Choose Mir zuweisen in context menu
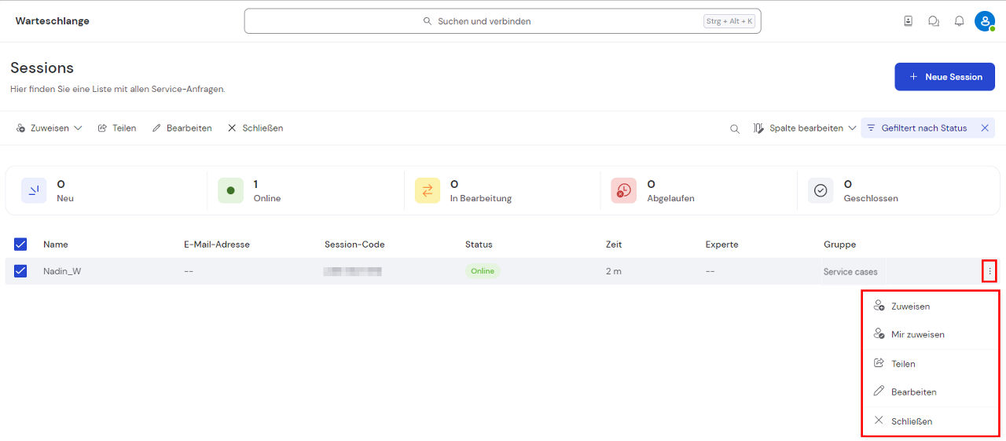Viewport: 1006px width, 441px height. coord(931,334)
